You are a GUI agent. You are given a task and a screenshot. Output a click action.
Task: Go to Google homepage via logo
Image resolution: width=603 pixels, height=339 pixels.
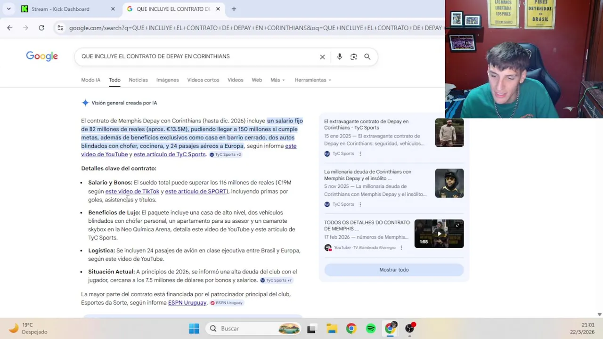coord(42,56)
